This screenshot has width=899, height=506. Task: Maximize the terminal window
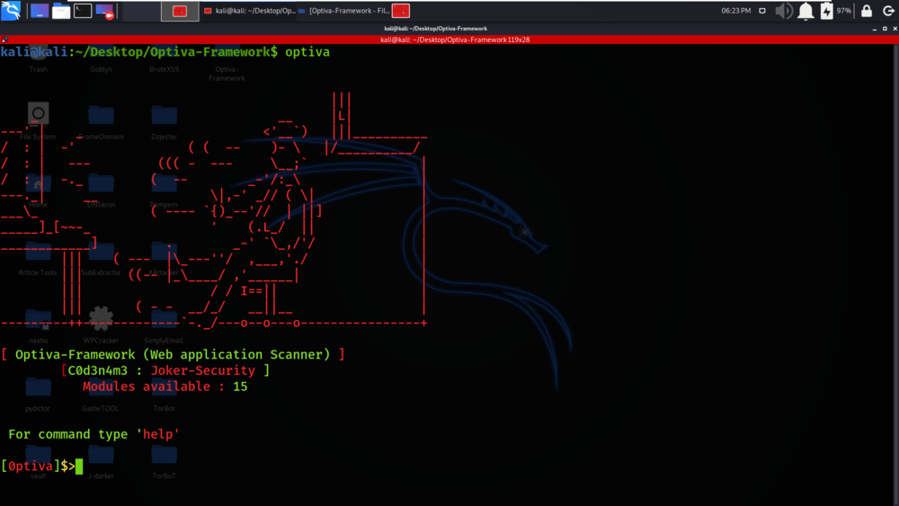[885, 29]
